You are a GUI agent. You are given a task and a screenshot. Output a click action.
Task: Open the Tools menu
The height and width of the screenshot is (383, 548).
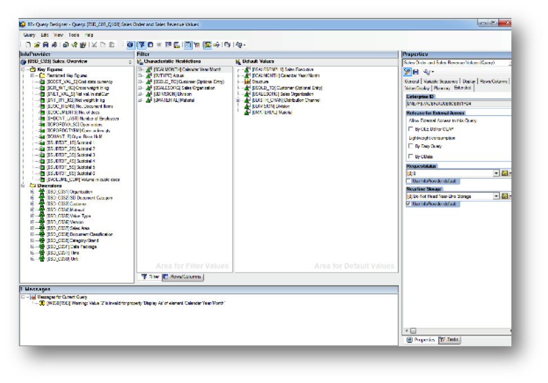click(74, 35)
